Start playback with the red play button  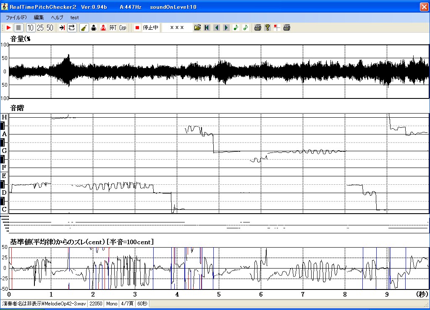pos(8,28)
